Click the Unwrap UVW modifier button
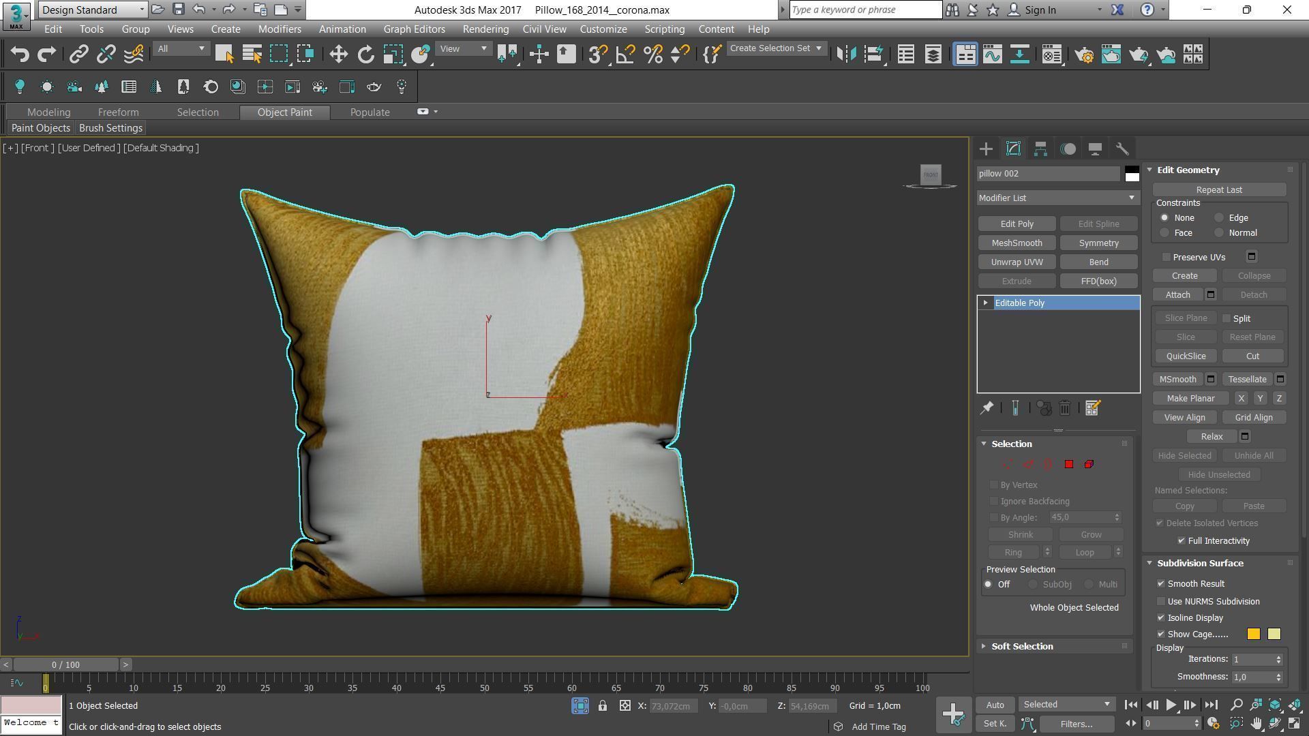Screen dimensions: 1309x736 point(1017,262)
